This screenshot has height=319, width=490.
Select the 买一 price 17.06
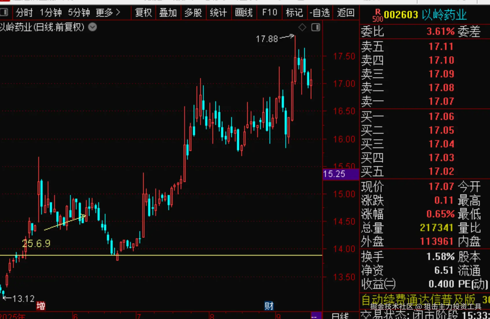tap(441, 116)
